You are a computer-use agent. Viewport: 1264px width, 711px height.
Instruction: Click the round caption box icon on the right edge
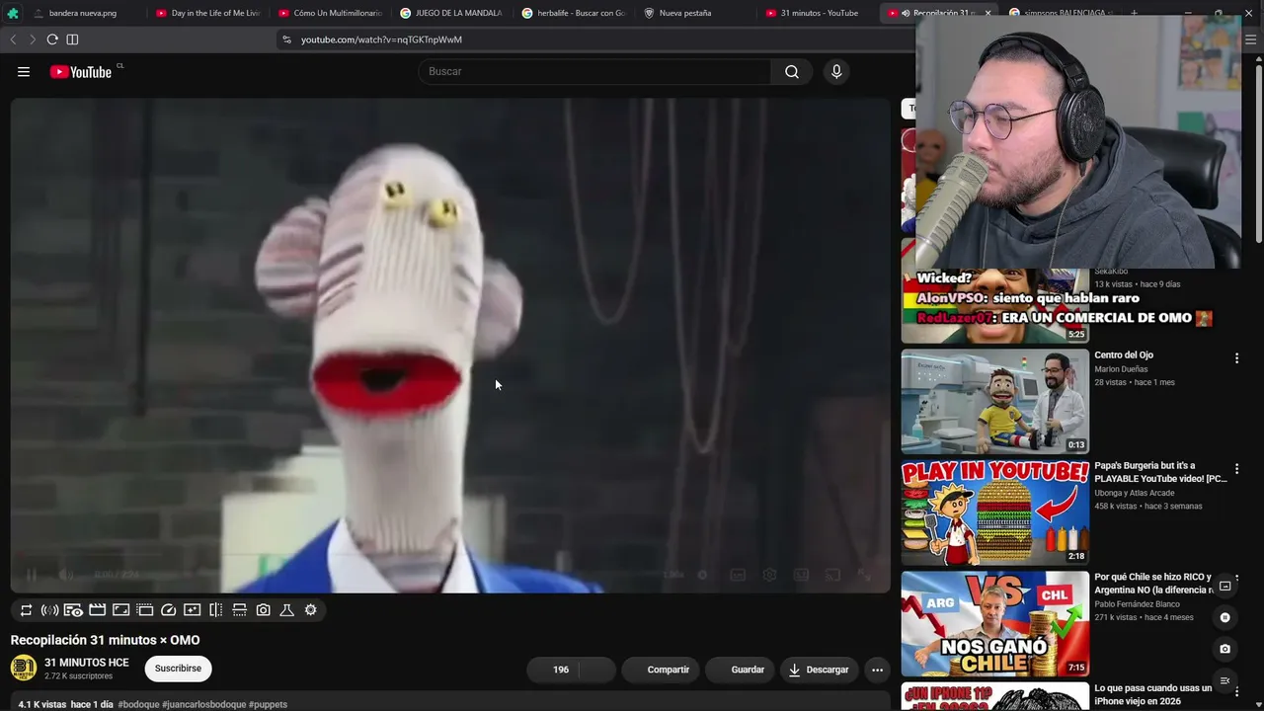pyautogui.click(x=1224, y=586)
